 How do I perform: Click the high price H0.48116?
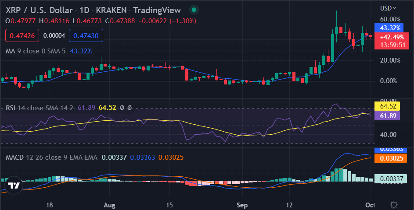(54, 21)
